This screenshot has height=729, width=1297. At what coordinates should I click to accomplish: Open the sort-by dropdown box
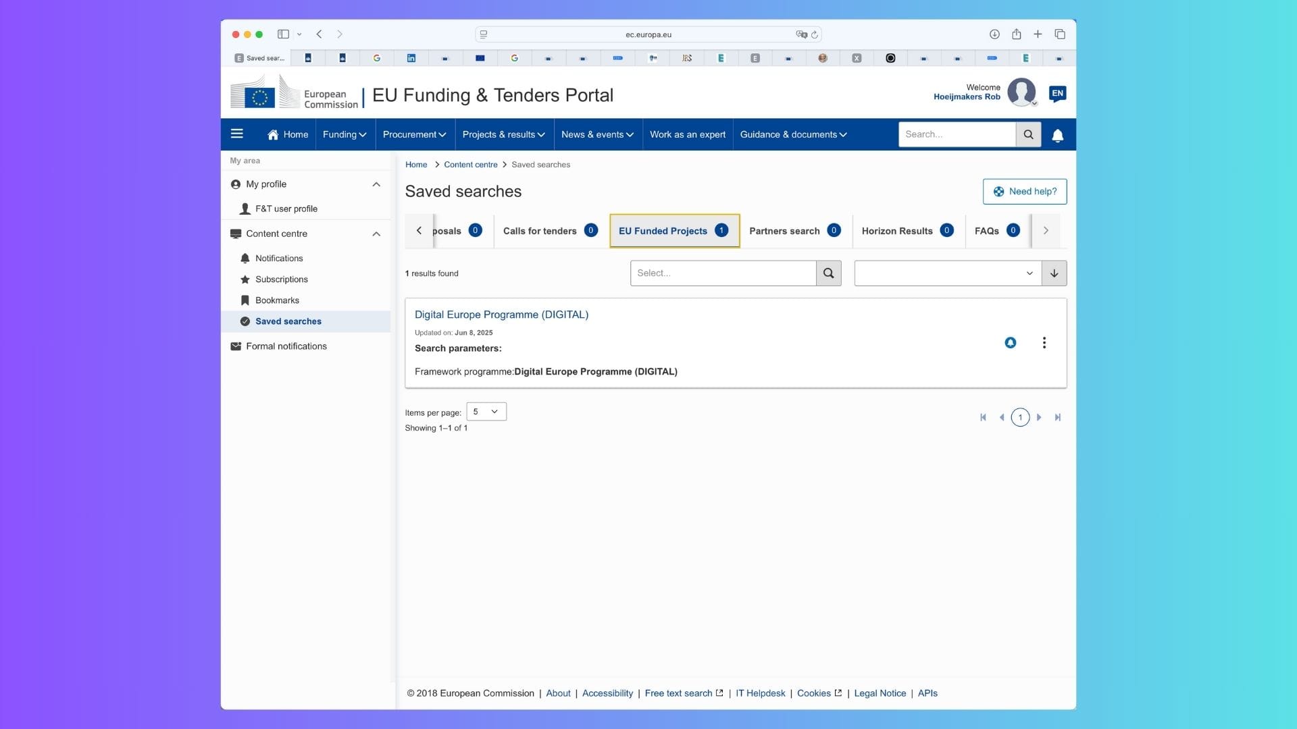click(947, 273)
